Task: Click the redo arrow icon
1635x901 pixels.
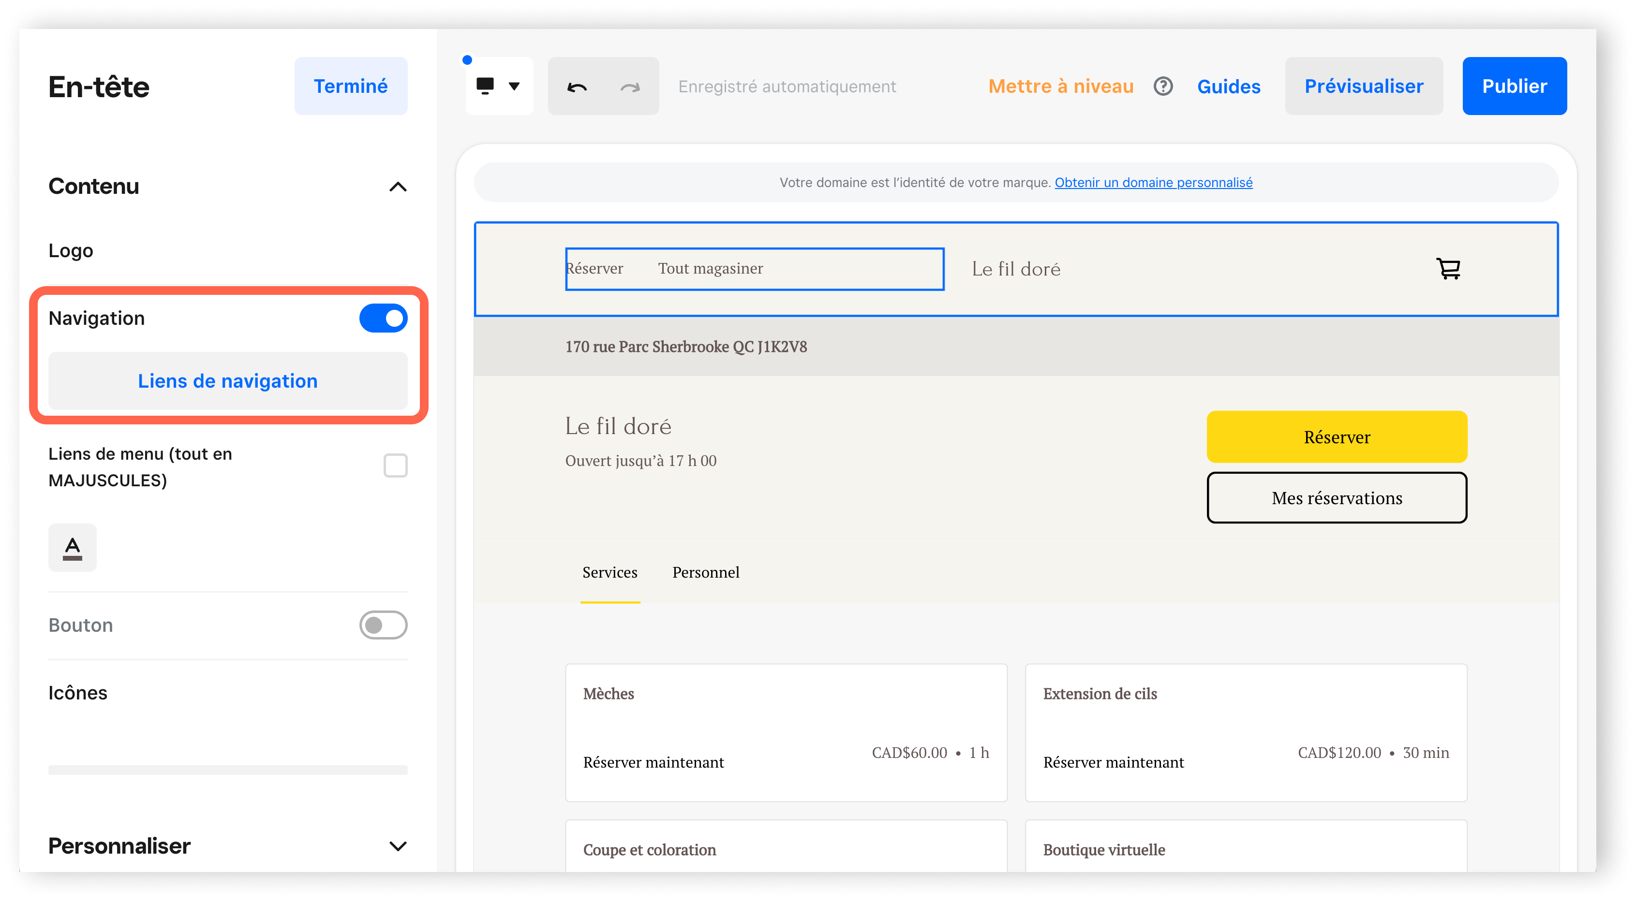Action: (x=630, y=87)
